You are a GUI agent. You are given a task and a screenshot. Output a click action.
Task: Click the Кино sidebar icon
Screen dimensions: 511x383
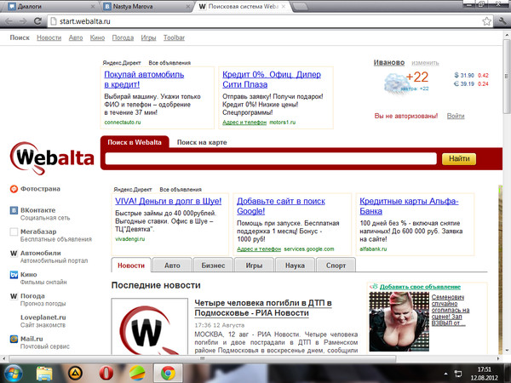point(14,275)
